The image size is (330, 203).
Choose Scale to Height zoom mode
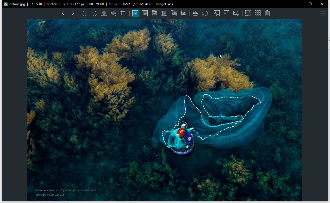point(164,13)
